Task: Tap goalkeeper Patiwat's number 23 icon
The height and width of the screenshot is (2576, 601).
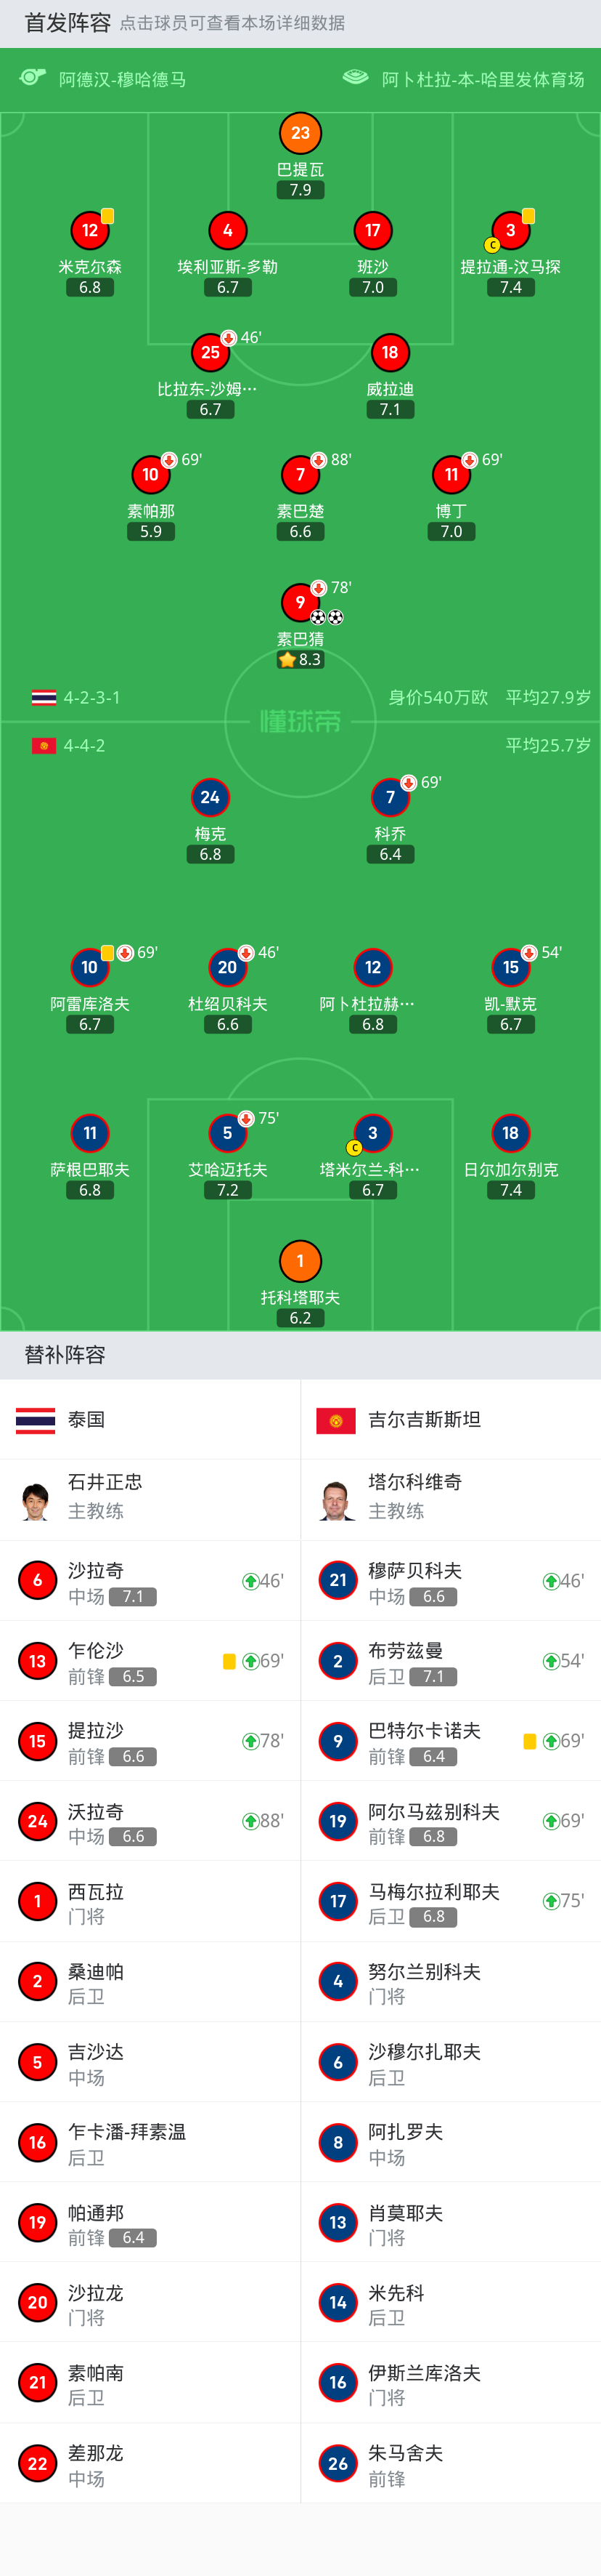Action: 300,133
